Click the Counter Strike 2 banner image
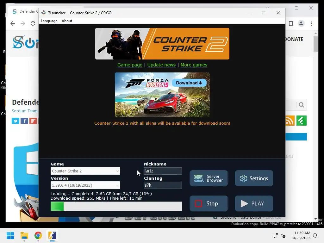This screenshot has height=243, width=324. [x=162, y=44]
